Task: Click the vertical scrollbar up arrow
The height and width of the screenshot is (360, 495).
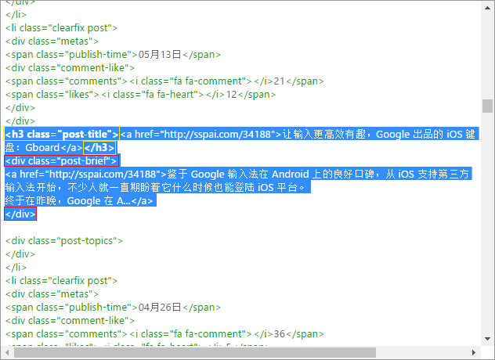Action: (x=487, y=8)
